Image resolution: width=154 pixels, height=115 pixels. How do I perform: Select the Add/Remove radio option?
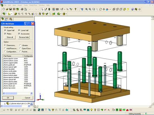pyautogui.click(x=5, y=49)
